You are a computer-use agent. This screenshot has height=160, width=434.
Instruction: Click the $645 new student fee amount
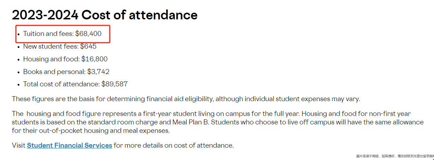88,47
